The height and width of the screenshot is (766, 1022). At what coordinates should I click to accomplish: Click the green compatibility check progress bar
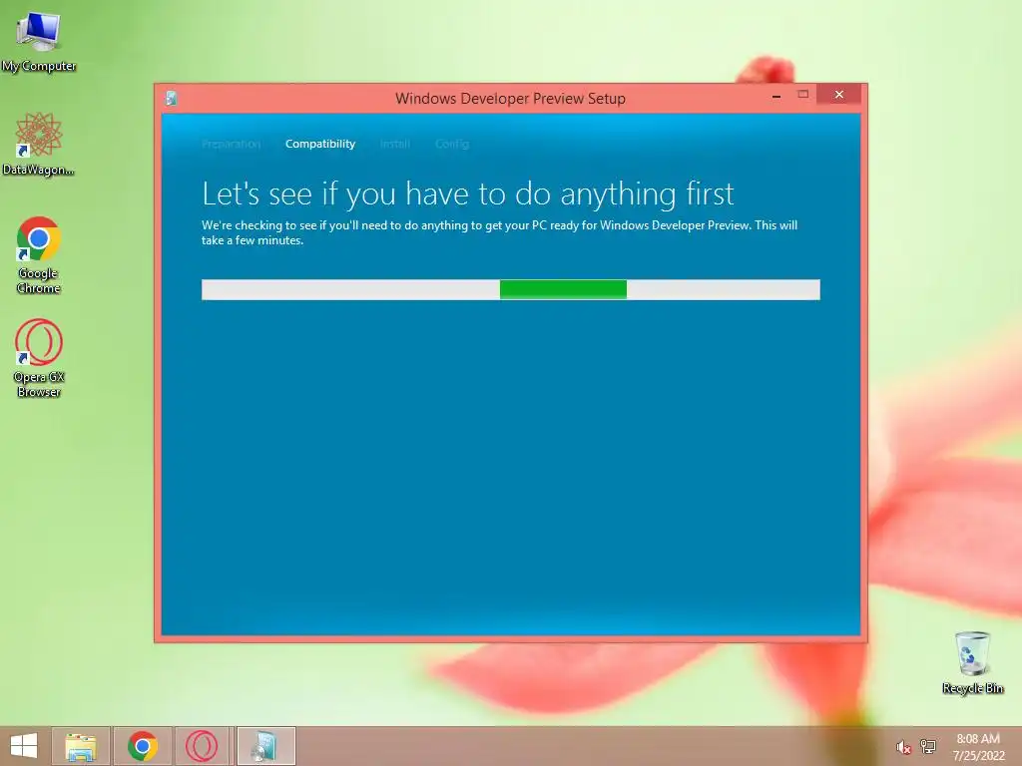coord(510,290)
